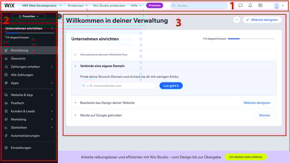Click the Los geht's button
290x163 pixels.
click(171, 86)
